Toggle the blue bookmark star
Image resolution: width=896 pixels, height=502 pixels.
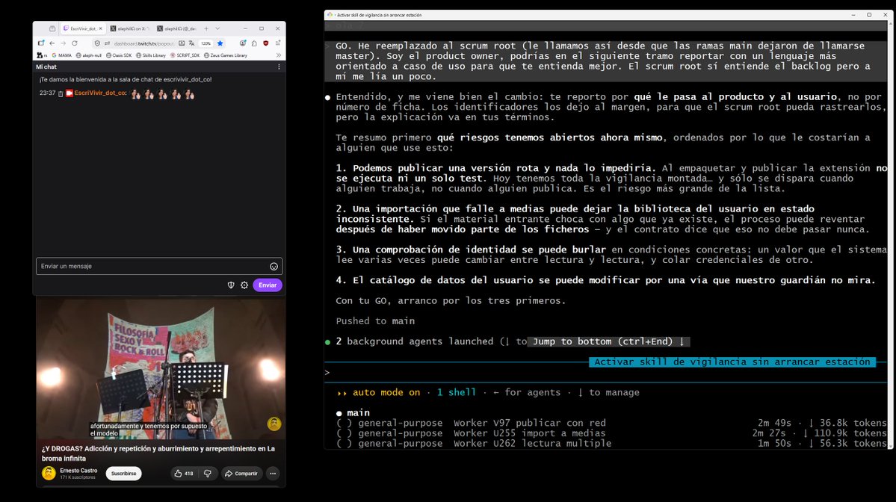point(220,43)
